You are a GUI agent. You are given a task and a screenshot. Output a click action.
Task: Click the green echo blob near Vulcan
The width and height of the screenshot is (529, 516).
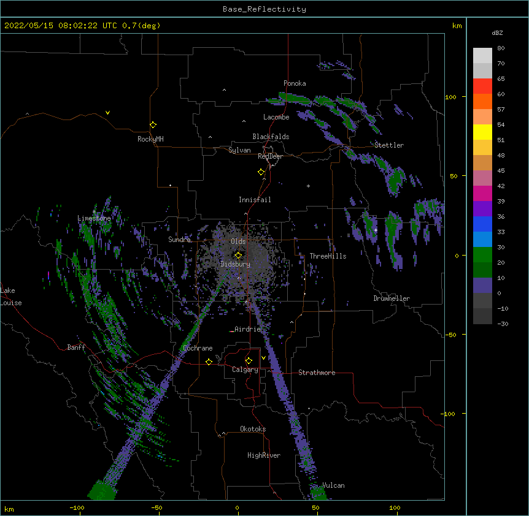coord(317,493)
